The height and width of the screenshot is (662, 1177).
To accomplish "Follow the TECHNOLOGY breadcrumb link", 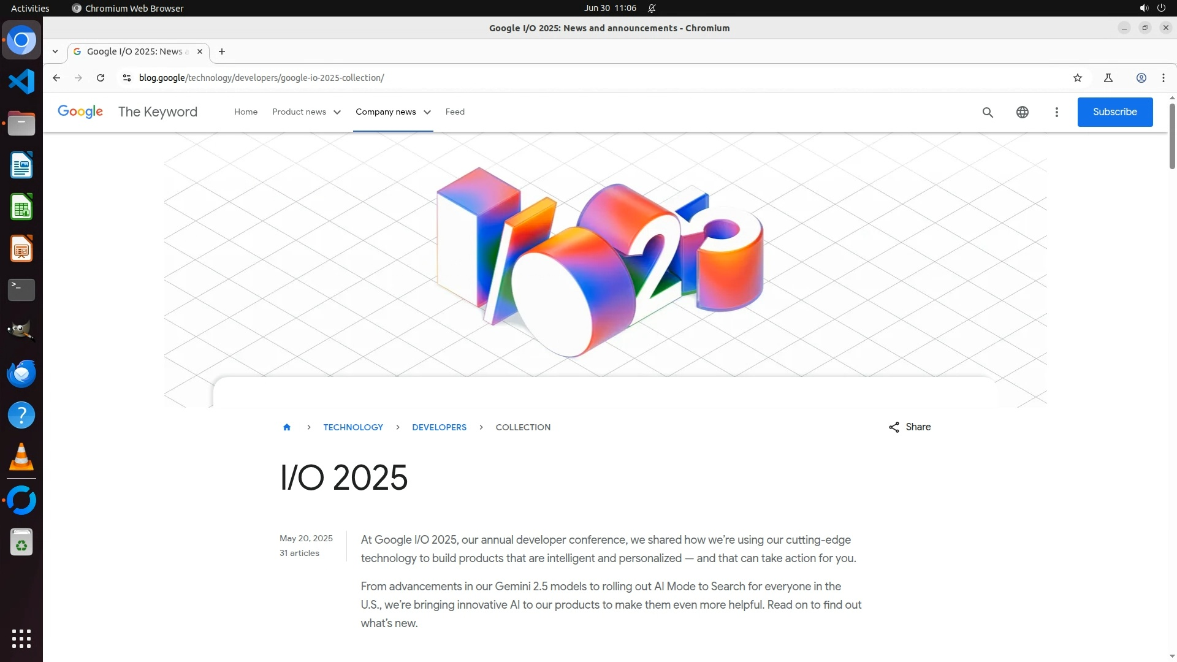I will coord(353,427).
